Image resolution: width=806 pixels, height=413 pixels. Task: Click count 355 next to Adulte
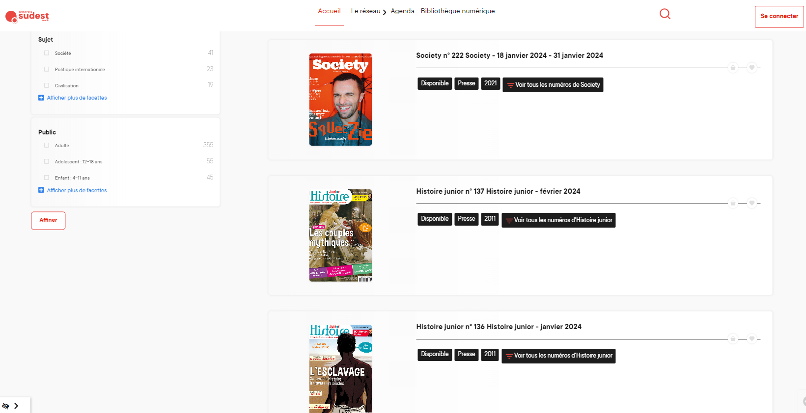[x=208, y=145]
